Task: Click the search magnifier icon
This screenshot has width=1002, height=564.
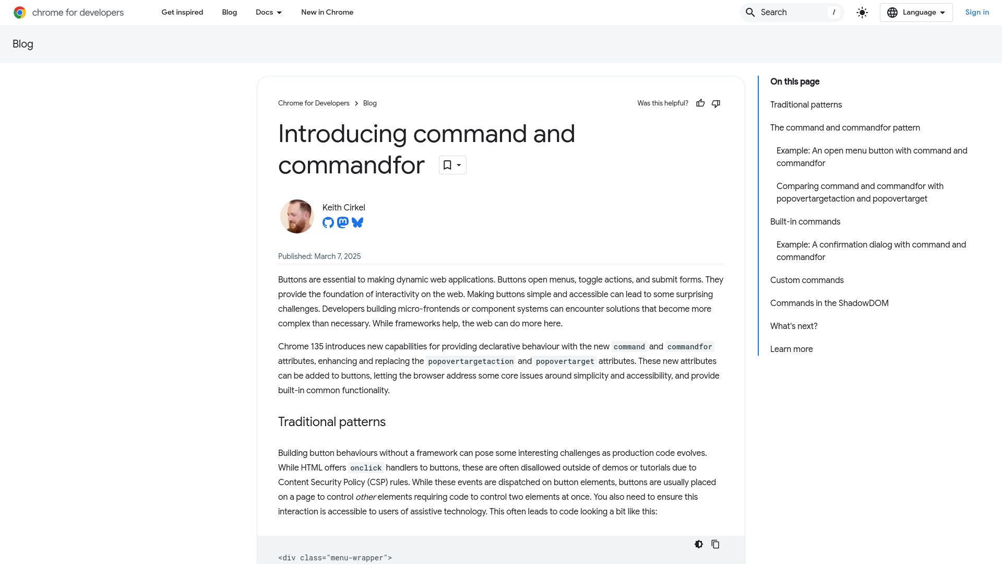Action: click(x=750, y=13)
